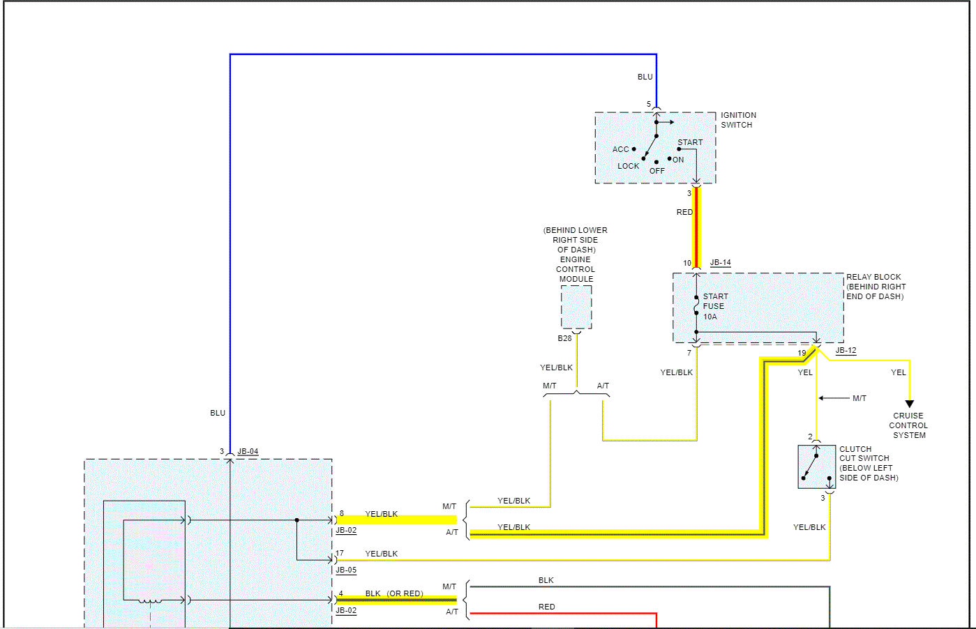Select the YEL/BLK wire at pin 17
This screenshot has width=976, height=629.
583,560
